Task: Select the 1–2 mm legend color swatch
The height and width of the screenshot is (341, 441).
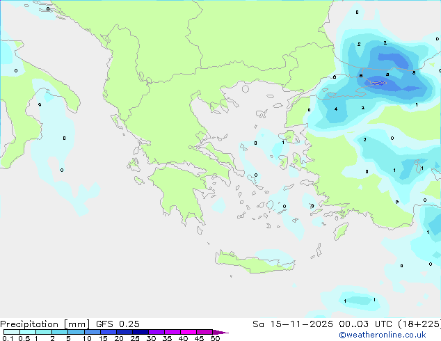Action: click(x=44, y=332)
